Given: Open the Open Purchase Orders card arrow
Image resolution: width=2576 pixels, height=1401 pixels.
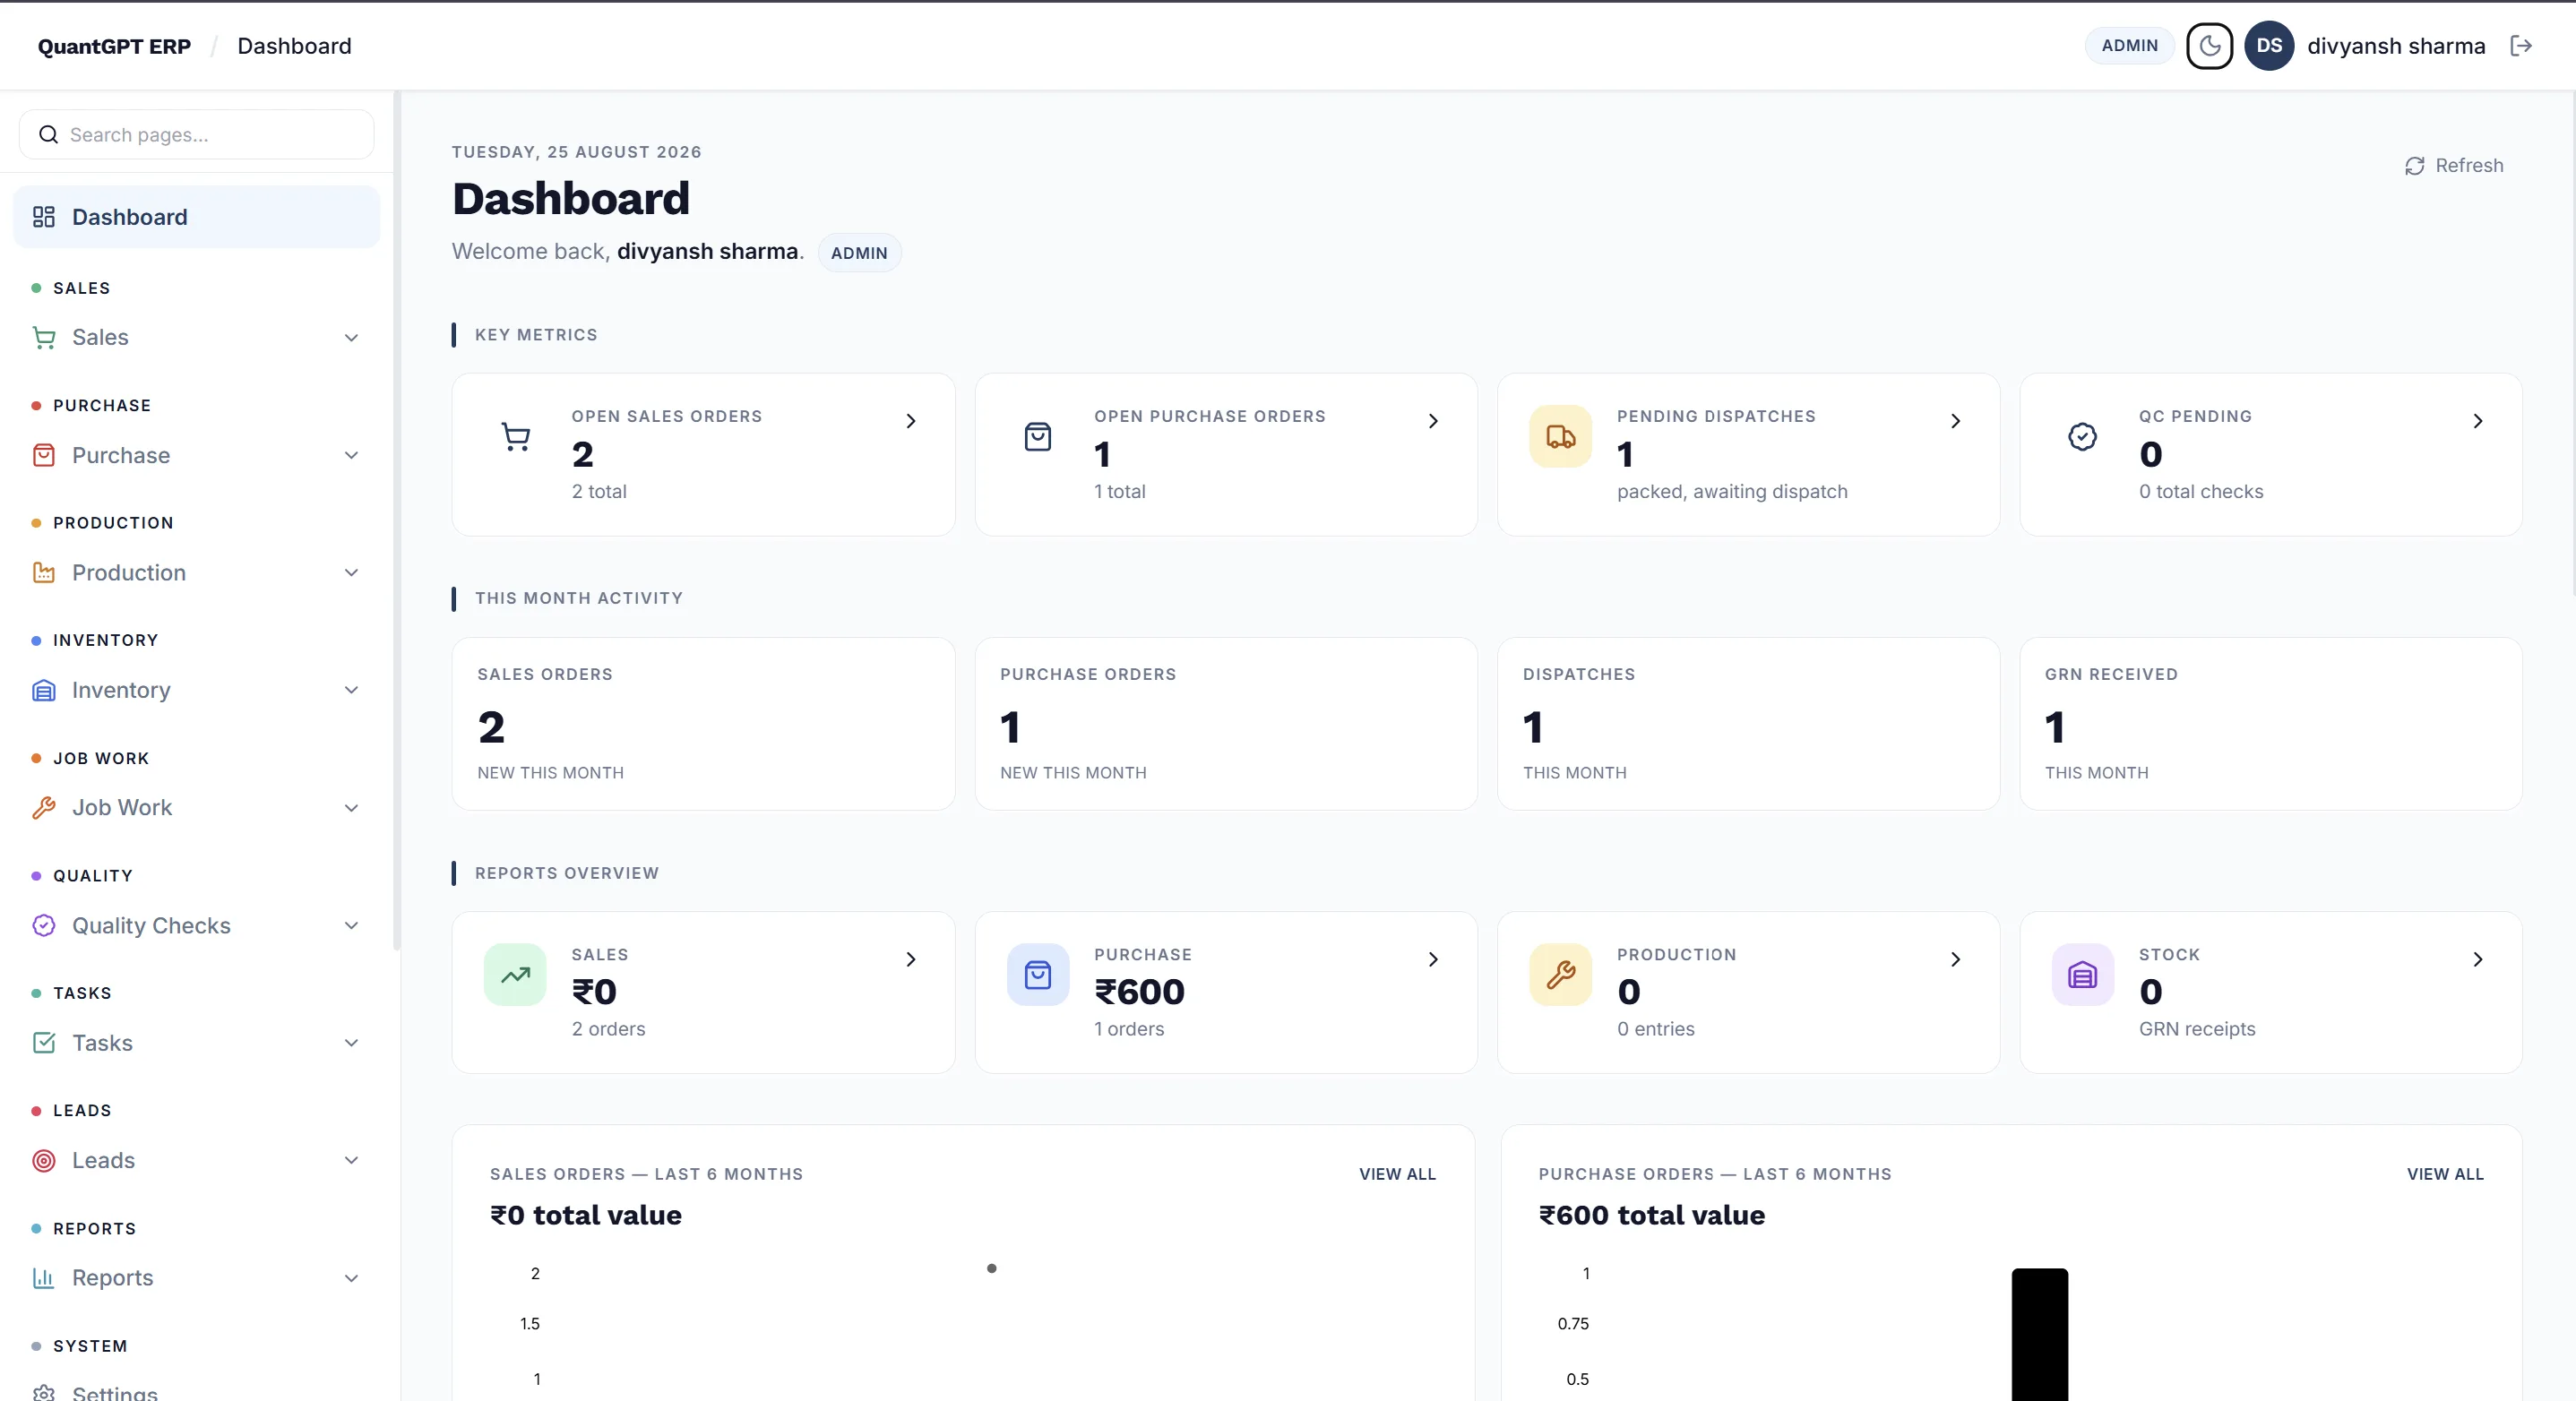Looking at the screenshot, I should tap(1433, 421).
